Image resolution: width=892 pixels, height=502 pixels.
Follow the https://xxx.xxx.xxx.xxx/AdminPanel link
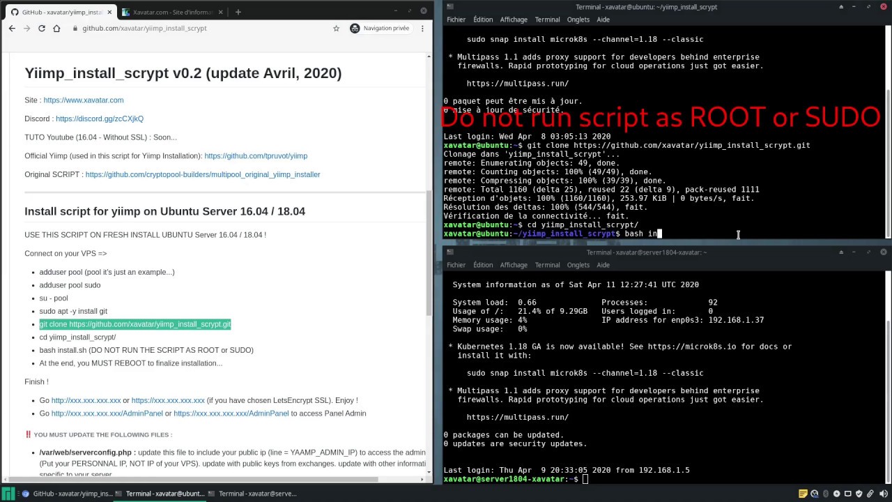coord(231,413)
